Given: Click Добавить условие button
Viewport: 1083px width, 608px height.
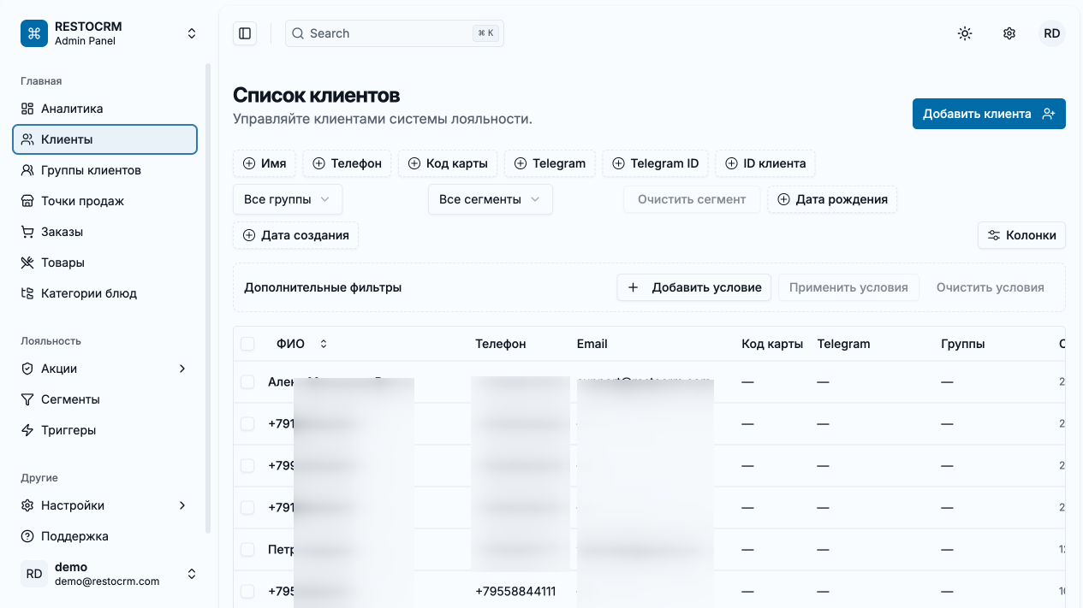Looking at the screenshot, I should pyautogui.click(x=694, y=287).
